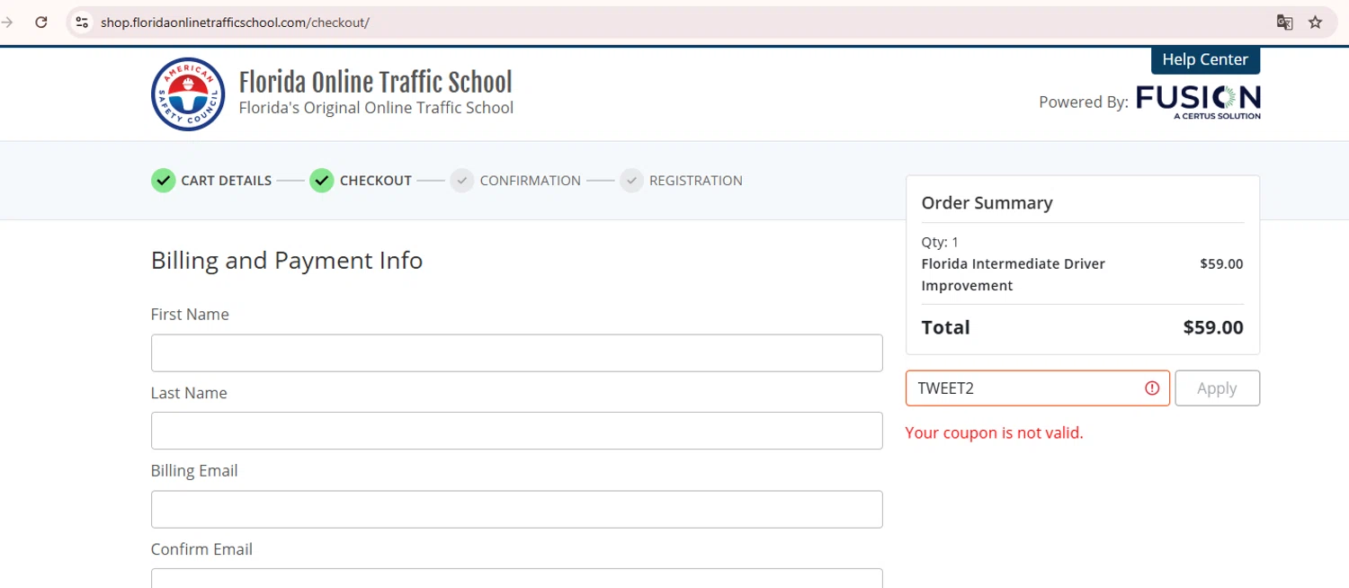Click the forward arrow in browser
1349x588 pixels.
tap(7, 22)
